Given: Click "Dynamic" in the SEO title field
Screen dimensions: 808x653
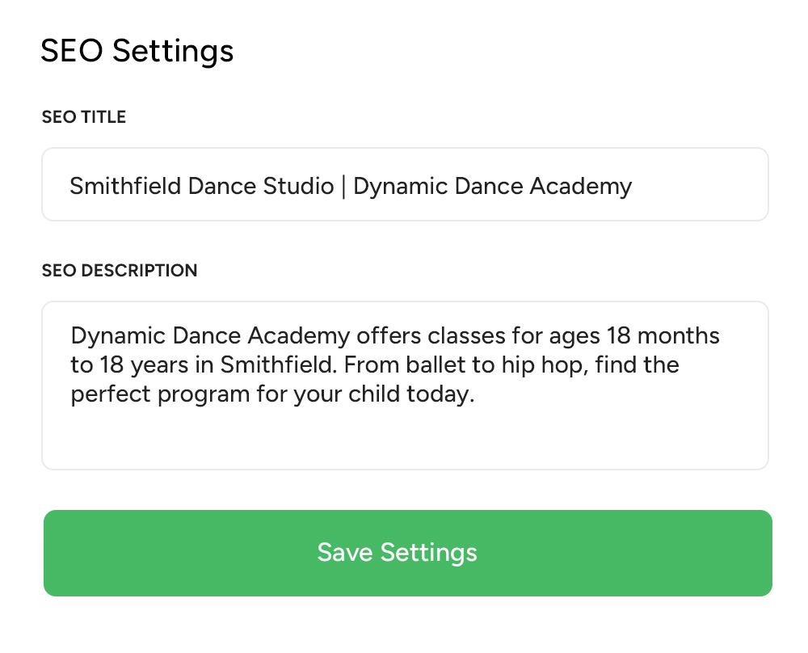Looking at the screenshot, I should (398, 187).
